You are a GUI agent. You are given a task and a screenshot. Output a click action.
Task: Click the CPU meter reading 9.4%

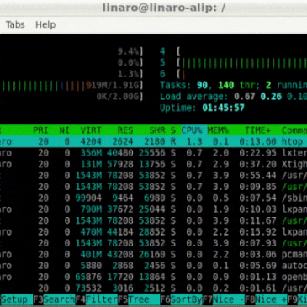coord(130,51)
